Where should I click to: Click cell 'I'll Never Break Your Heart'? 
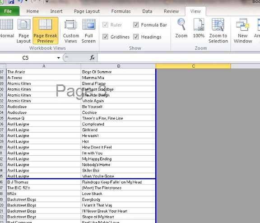click(x=118, y=211)
